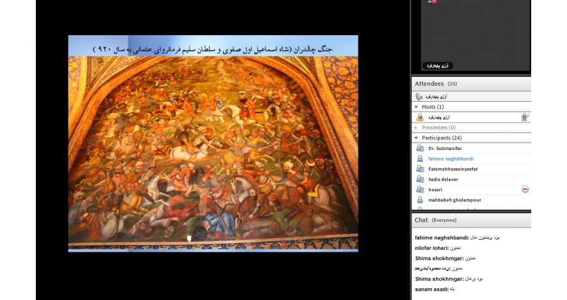The height and width of the screenshot is (300, 567).
Task: Click the phone icon below Attendees header
Action: tap(419, 97)
